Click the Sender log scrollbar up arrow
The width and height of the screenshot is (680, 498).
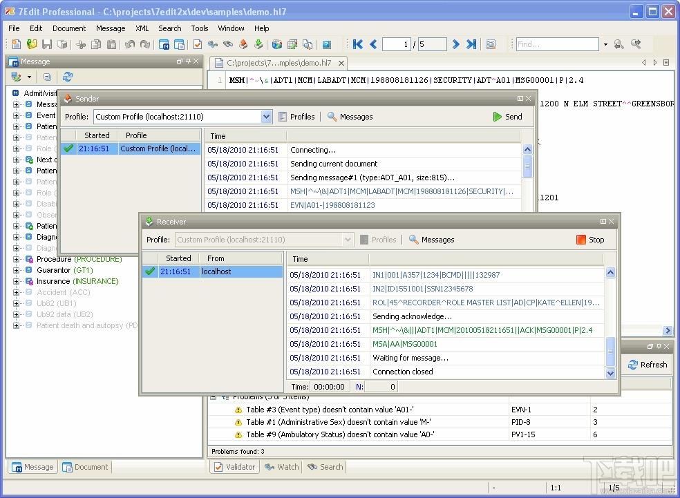527,149
